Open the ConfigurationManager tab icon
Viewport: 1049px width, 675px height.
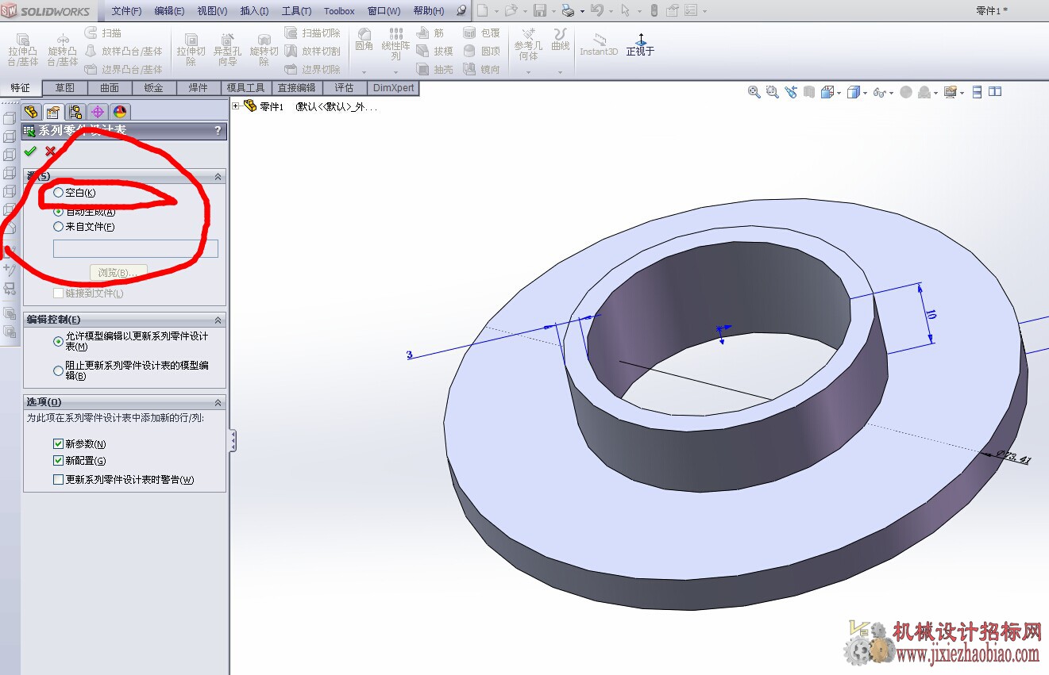75,112
